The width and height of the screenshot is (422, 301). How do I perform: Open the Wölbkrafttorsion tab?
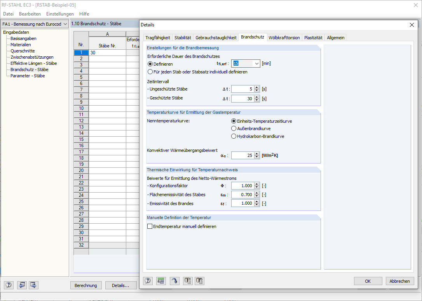coord(284,38)
